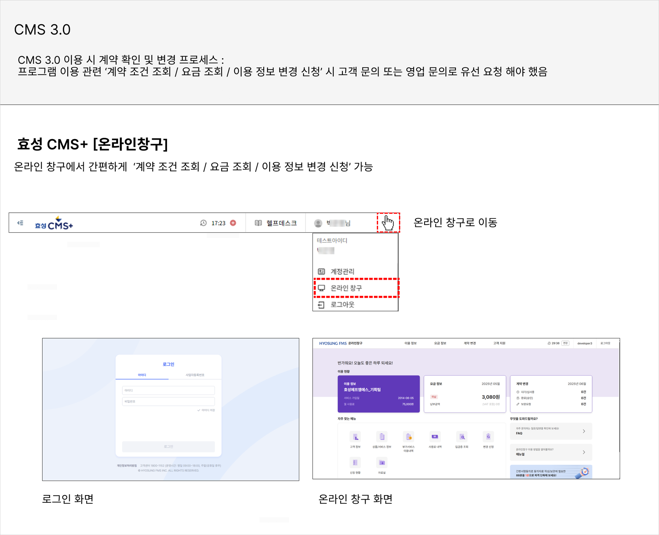Expand the 매뉴얼 row chevron
This screenshot has height=535, width=659.
click(x=584, y=452)
